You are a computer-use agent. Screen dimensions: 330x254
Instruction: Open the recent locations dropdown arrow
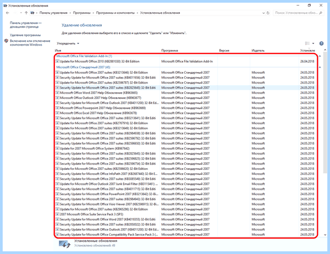21,13
